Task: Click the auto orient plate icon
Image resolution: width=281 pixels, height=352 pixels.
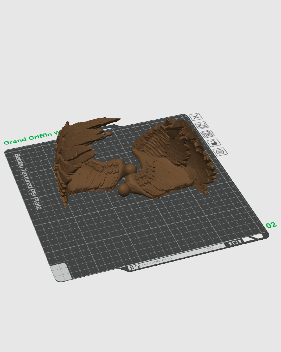Action: 201,125
